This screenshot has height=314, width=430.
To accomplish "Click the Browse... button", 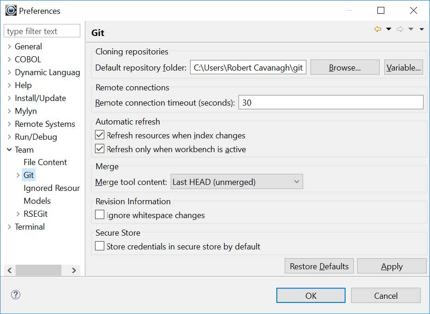I will [x=345, y=68].
